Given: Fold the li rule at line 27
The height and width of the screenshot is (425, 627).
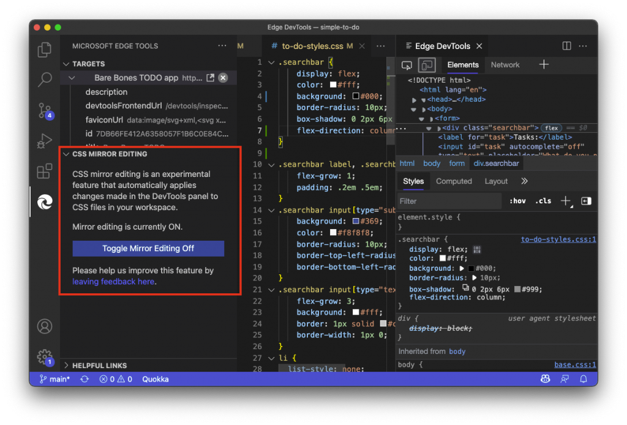Looking at the screenshot, I should click(x=271, y=358).
